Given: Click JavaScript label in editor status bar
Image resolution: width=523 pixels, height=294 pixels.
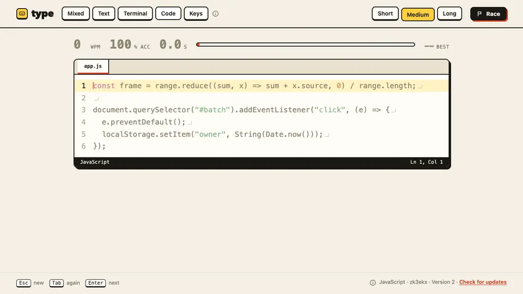Looking at the screenshot, I should [x=95, y=162].
